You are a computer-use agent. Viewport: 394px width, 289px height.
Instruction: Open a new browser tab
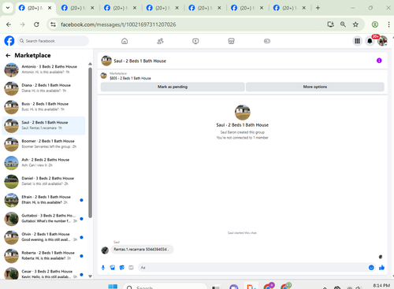(x=318, y=8)
